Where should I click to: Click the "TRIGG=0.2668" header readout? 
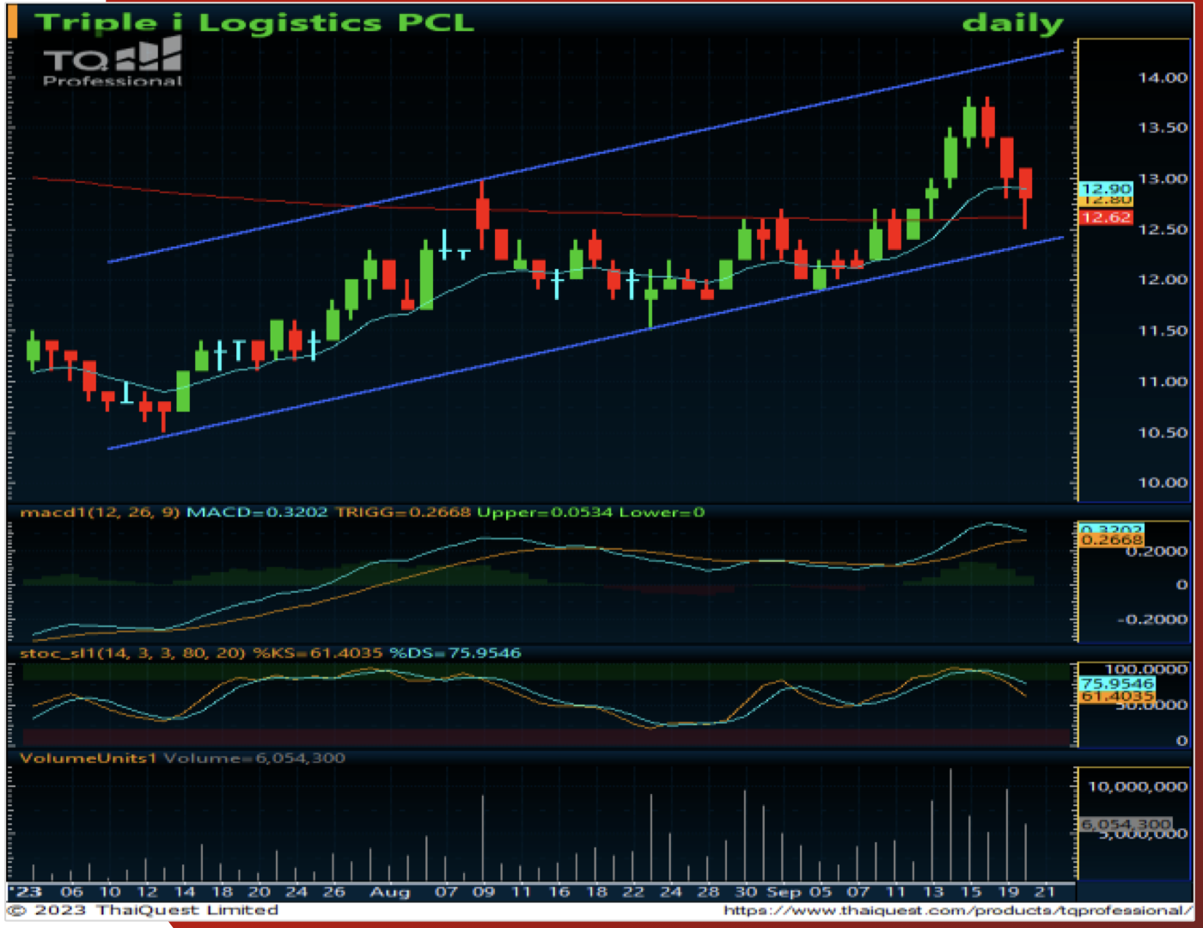[x=403, y=513]
